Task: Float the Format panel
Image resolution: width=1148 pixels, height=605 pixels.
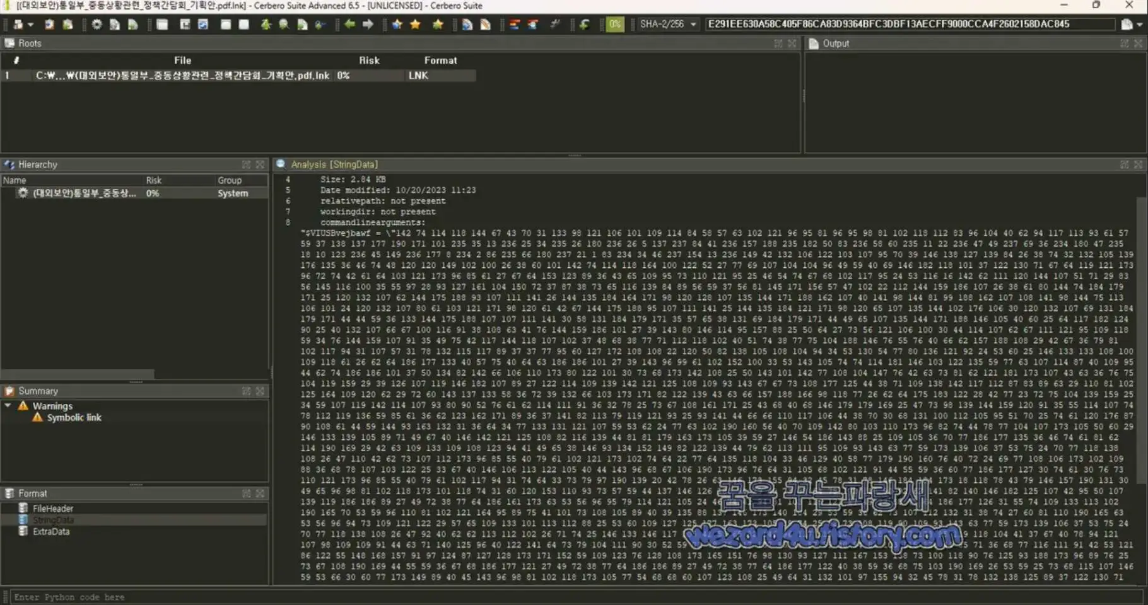Action: 246,493
